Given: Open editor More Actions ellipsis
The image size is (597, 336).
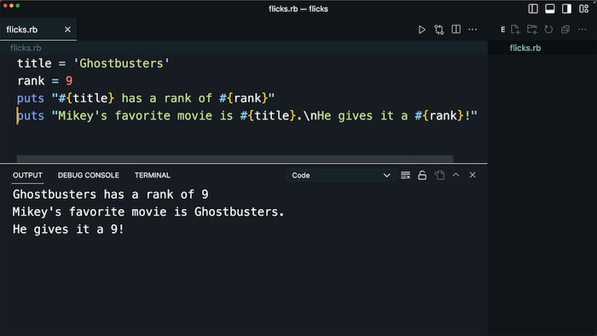Looking at the screenshot, I should pyautogui.click(x=472, y=29).
